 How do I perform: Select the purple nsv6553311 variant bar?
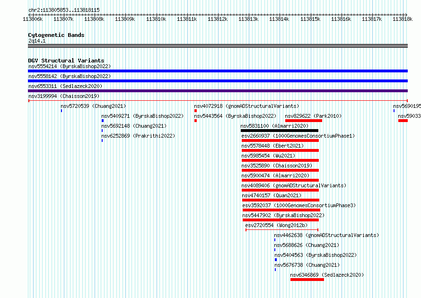click(218, 91)
